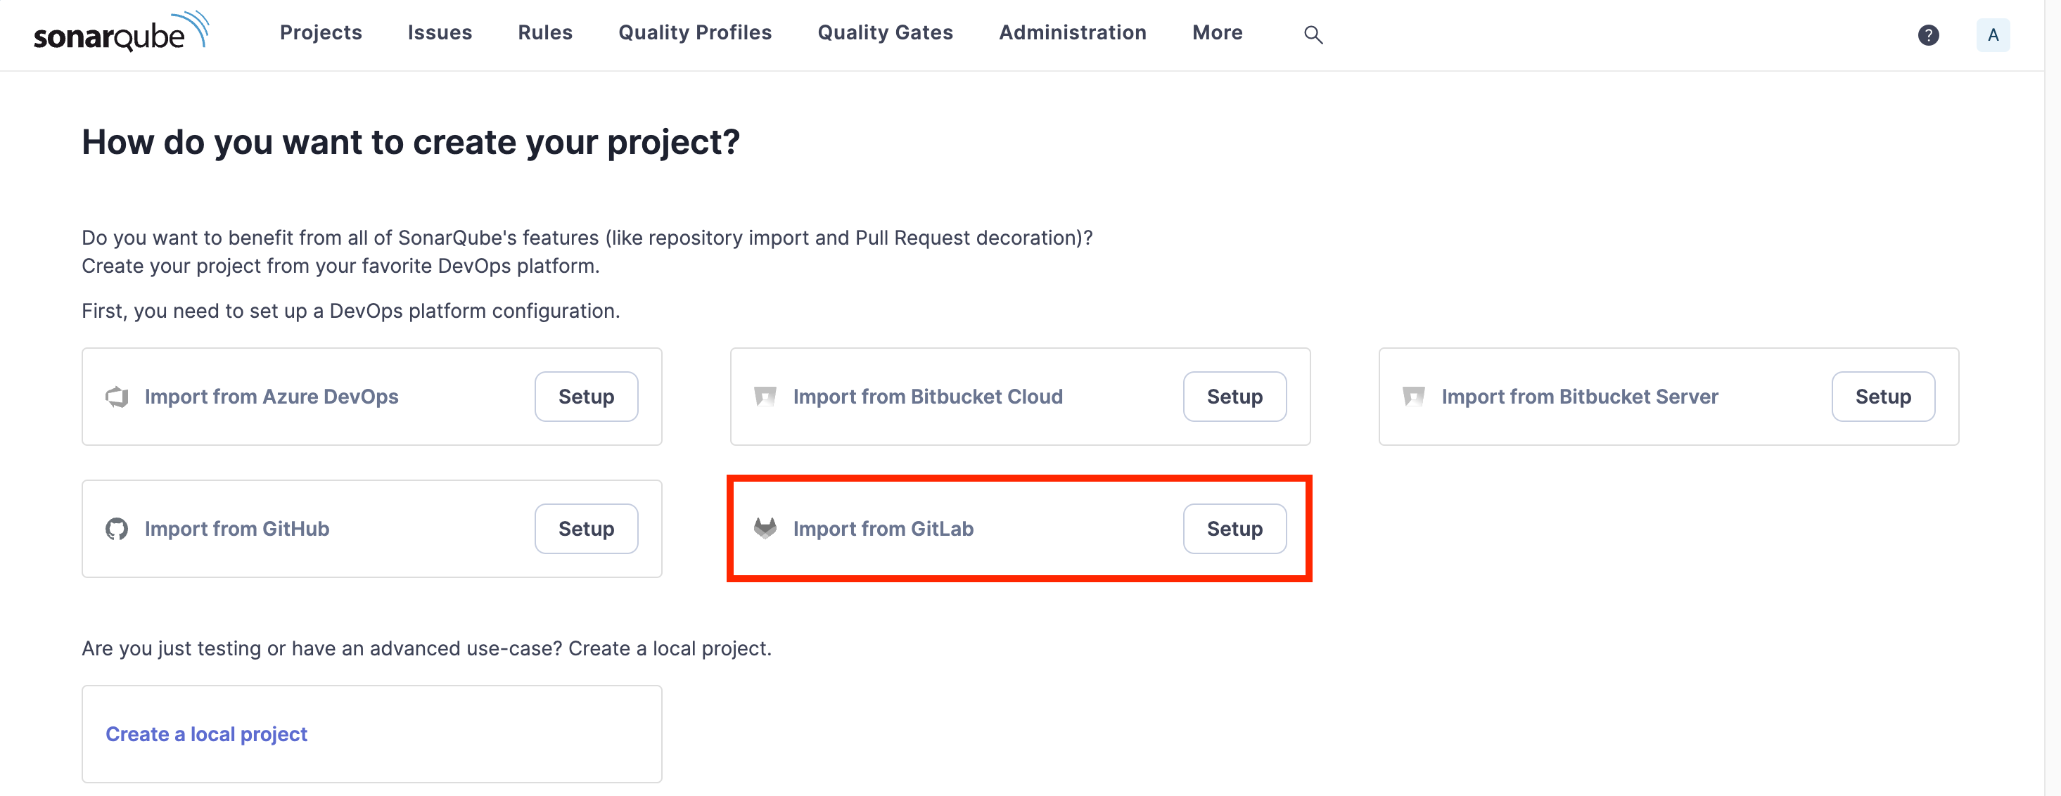
Task: Select 'Import from GitHub' text
Action: click(x=237, y=529)
